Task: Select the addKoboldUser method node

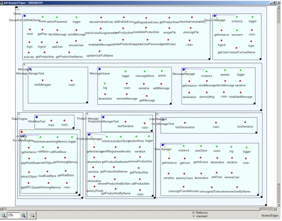Action: tap(124, 17)
